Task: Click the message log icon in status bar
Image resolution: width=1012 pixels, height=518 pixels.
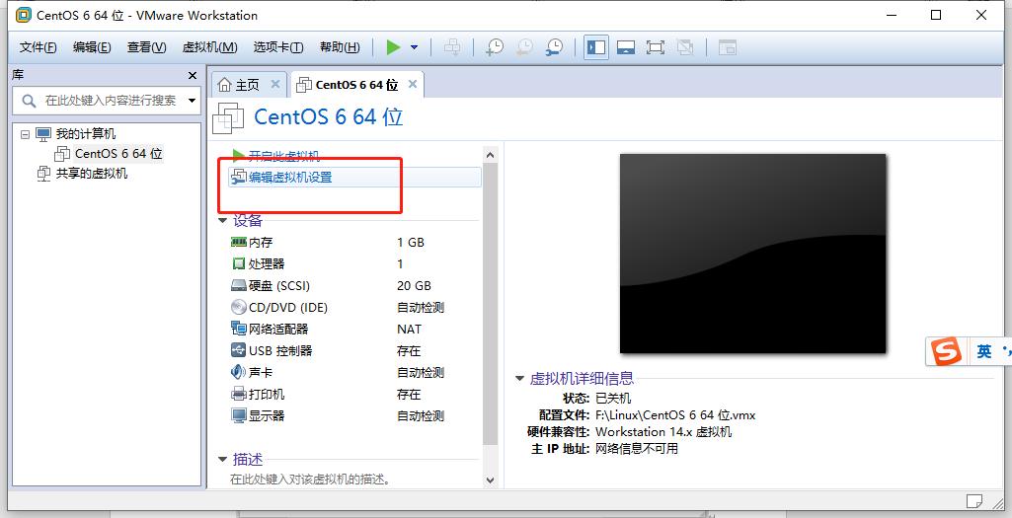Action: (974, 501)
